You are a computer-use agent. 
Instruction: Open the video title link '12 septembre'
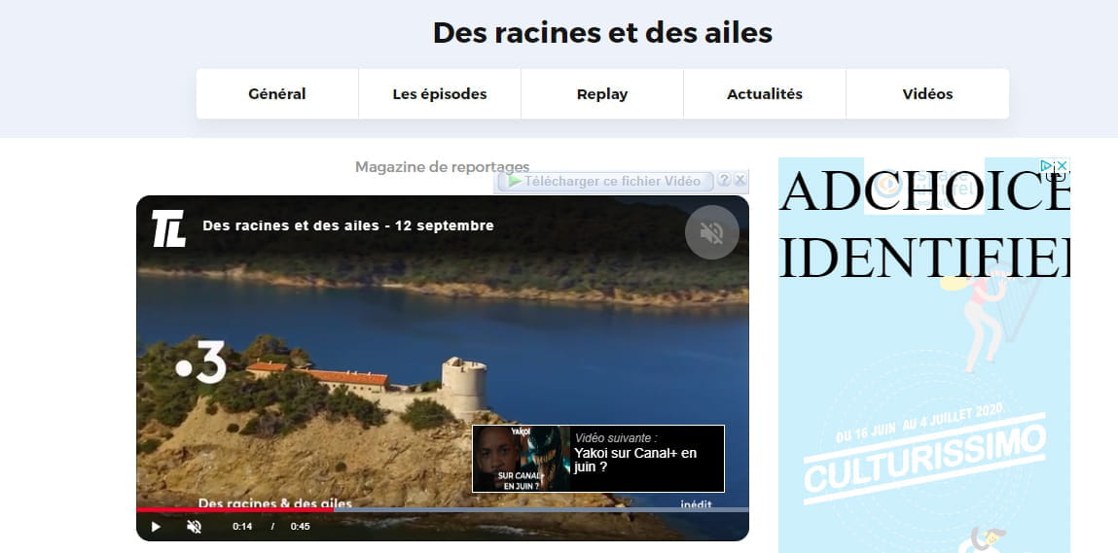[x=348, y=225]
